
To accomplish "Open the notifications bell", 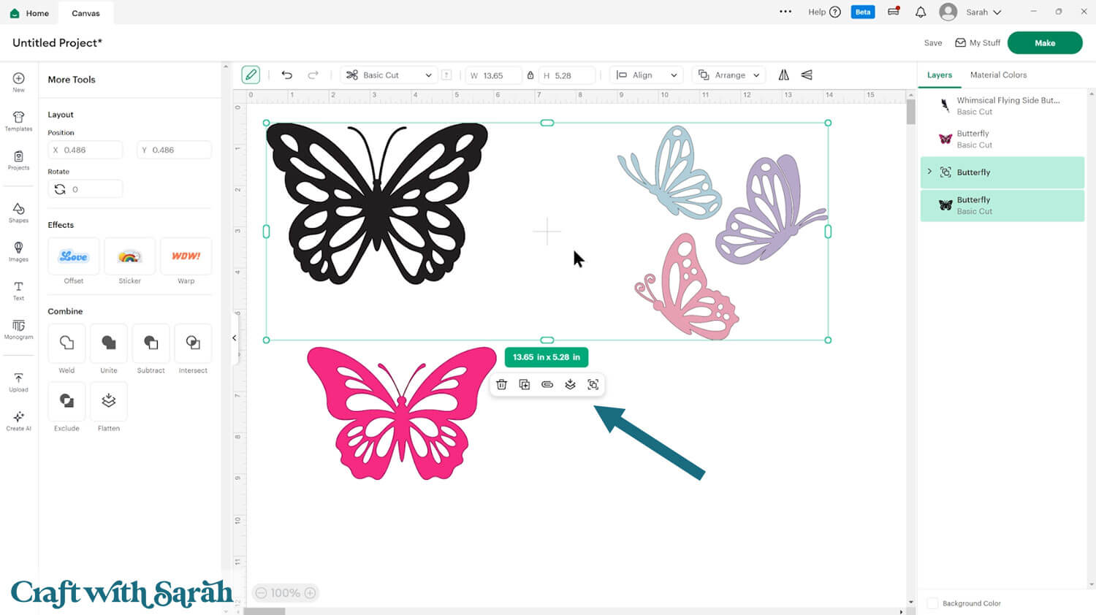I will [x=921, y=12].
